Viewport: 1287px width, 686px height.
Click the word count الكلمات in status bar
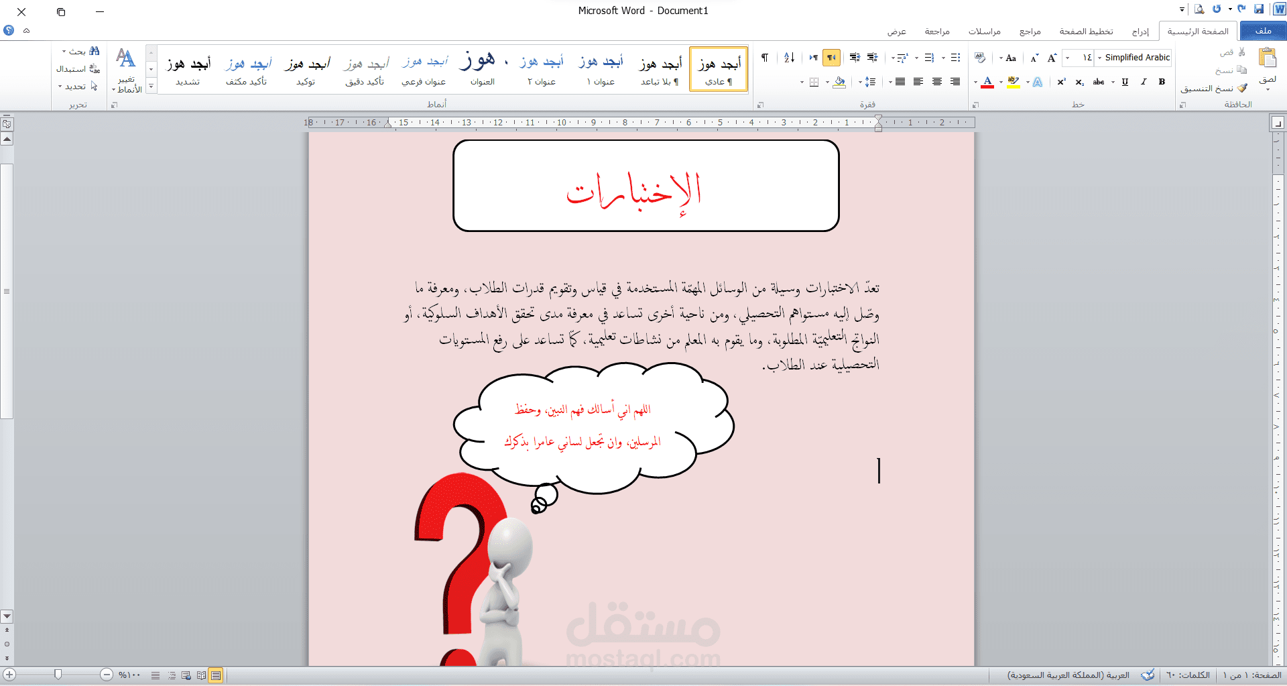[x=1188, y=675]
